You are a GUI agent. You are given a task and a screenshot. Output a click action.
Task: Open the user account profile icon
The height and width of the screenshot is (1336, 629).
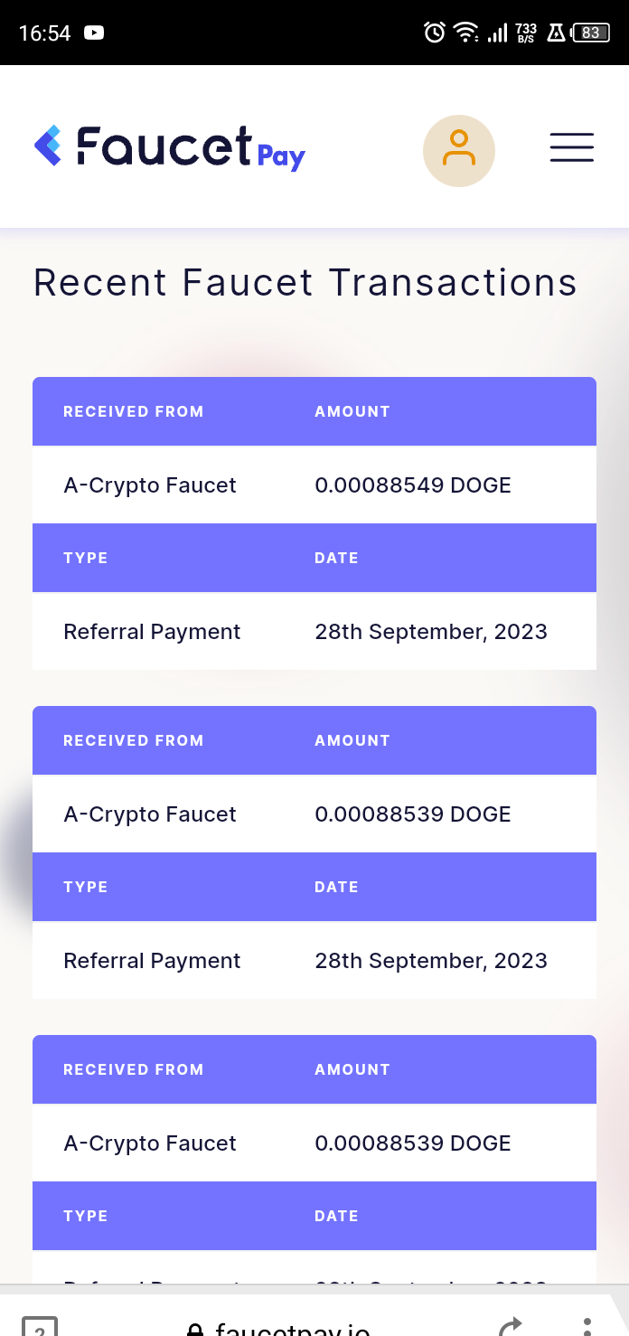[x=458, y=151]
